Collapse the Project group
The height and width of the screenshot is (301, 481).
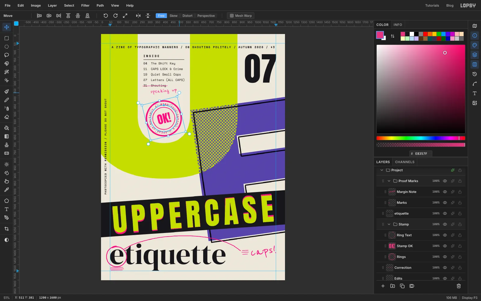382,170
